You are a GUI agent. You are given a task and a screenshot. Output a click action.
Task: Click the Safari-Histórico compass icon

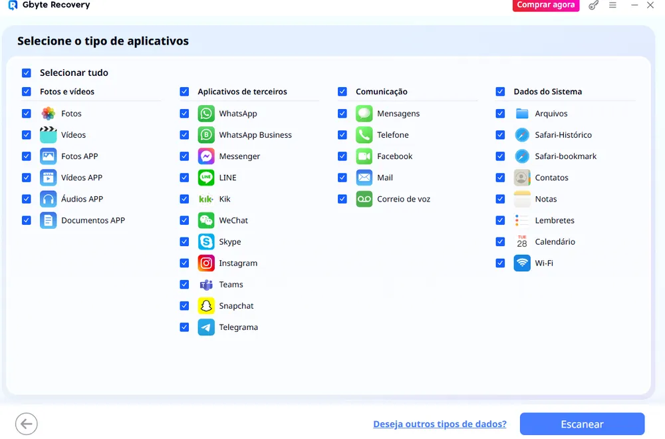coord(522,135)
